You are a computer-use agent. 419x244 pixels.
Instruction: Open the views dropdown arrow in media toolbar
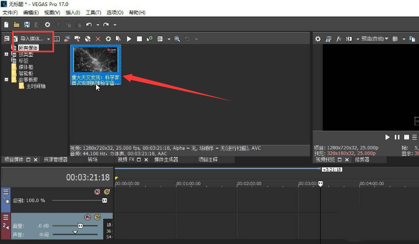[169, 39]
